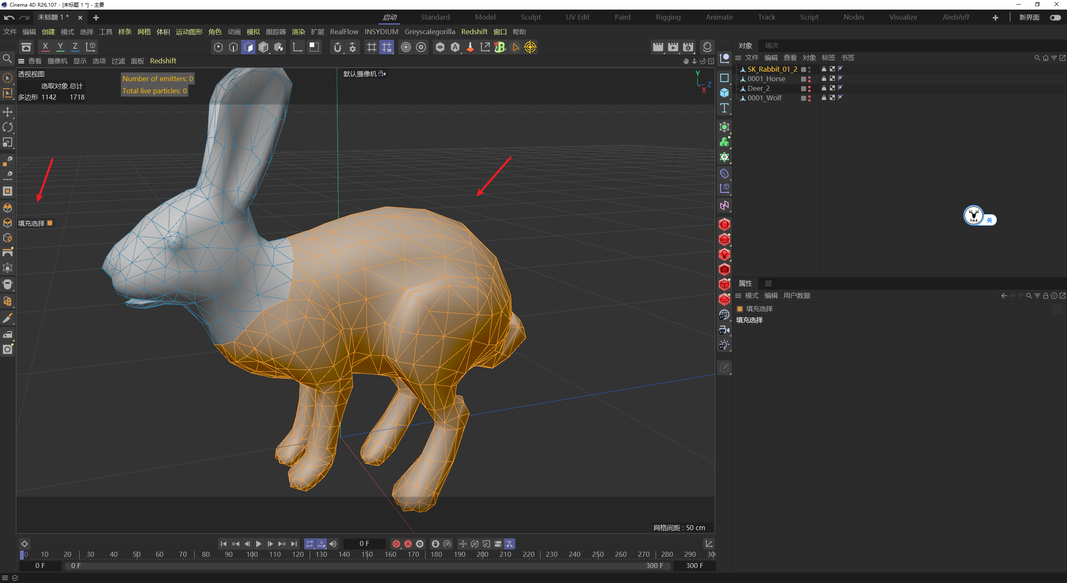Toggle Enable Snap magnet icon
Viewport: 1067px width, 583px height.
coord(338,47)
